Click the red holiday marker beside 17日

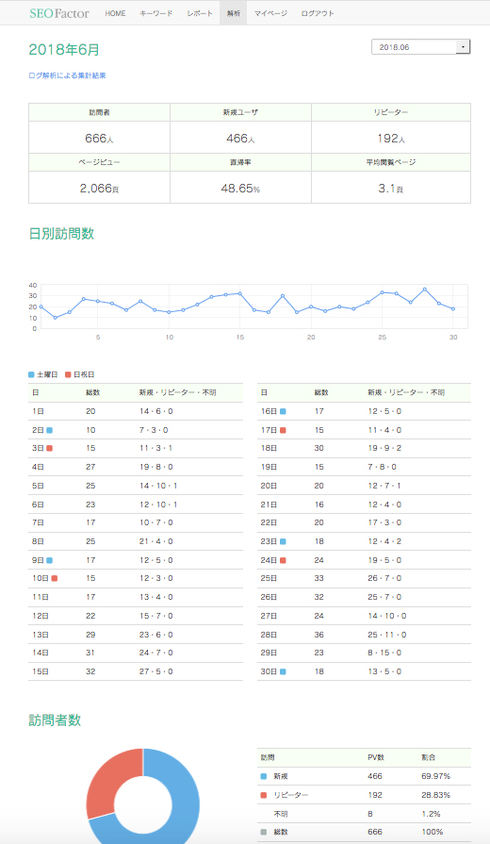283,430
